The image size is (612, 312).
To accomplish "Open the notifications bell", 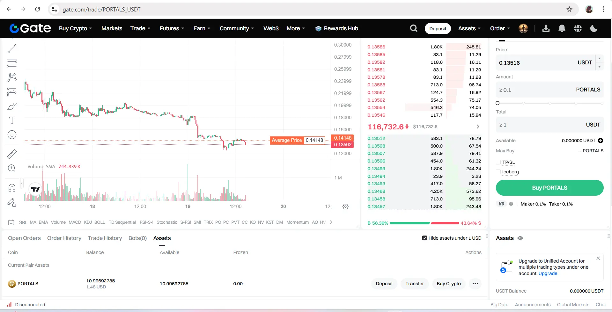I will (x=562, y=28).
